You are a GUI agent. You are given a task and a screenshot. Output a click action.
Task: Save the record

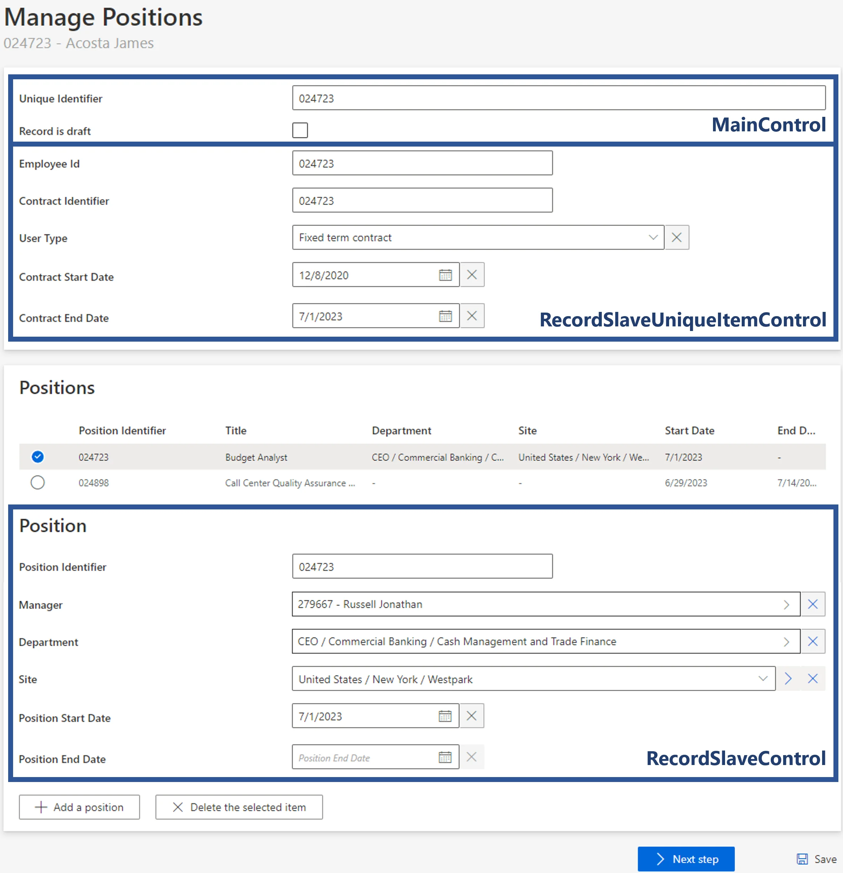817,859
